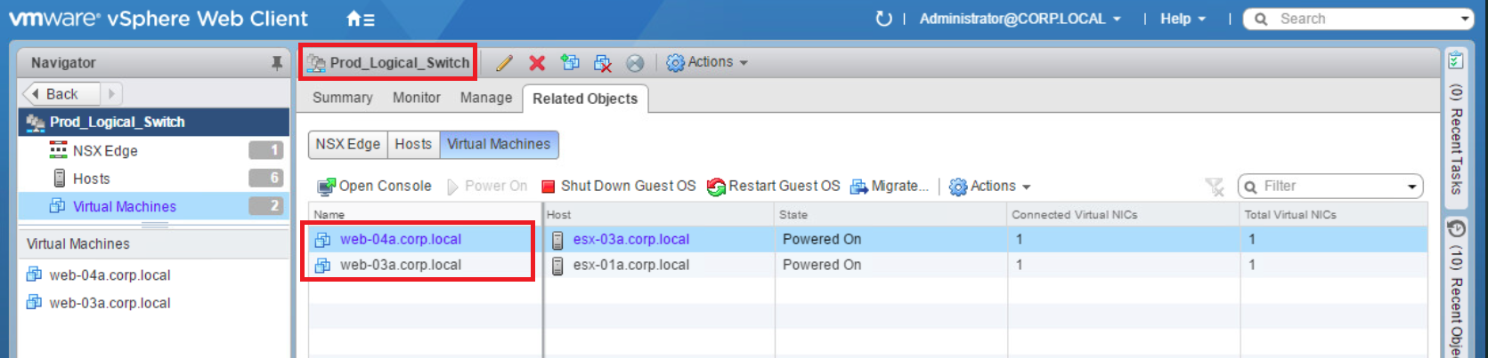Expand the Search field dropdown arrow

click(x=1465, y=19)
